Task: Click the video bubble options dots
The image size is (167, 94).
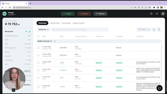Action: coord(14,90)
